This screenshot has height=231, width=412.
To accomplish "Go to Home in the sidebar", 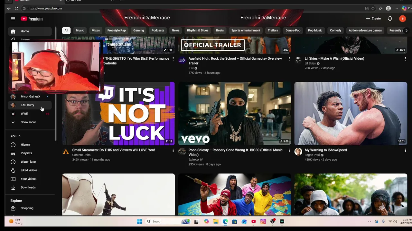I will 30,31.
